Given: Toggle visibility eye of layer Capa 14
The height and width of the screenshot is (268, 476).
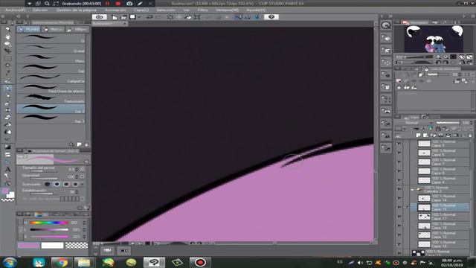Looking at the screenshot, I should click(399, 199).
